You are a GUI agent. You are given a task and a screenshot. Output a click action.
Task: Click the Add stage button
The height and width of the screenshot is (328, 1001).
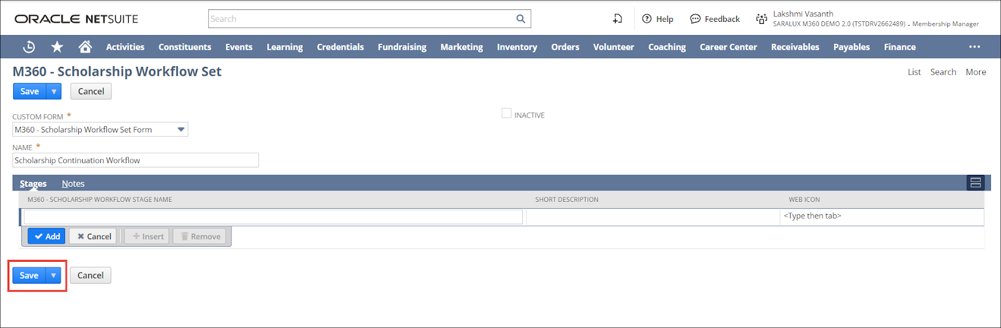[x=47, y=236]
